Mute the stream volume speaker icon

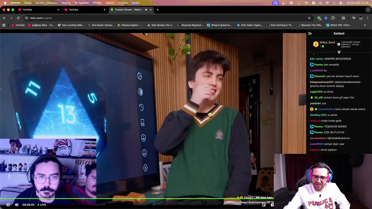pos(17,205)
